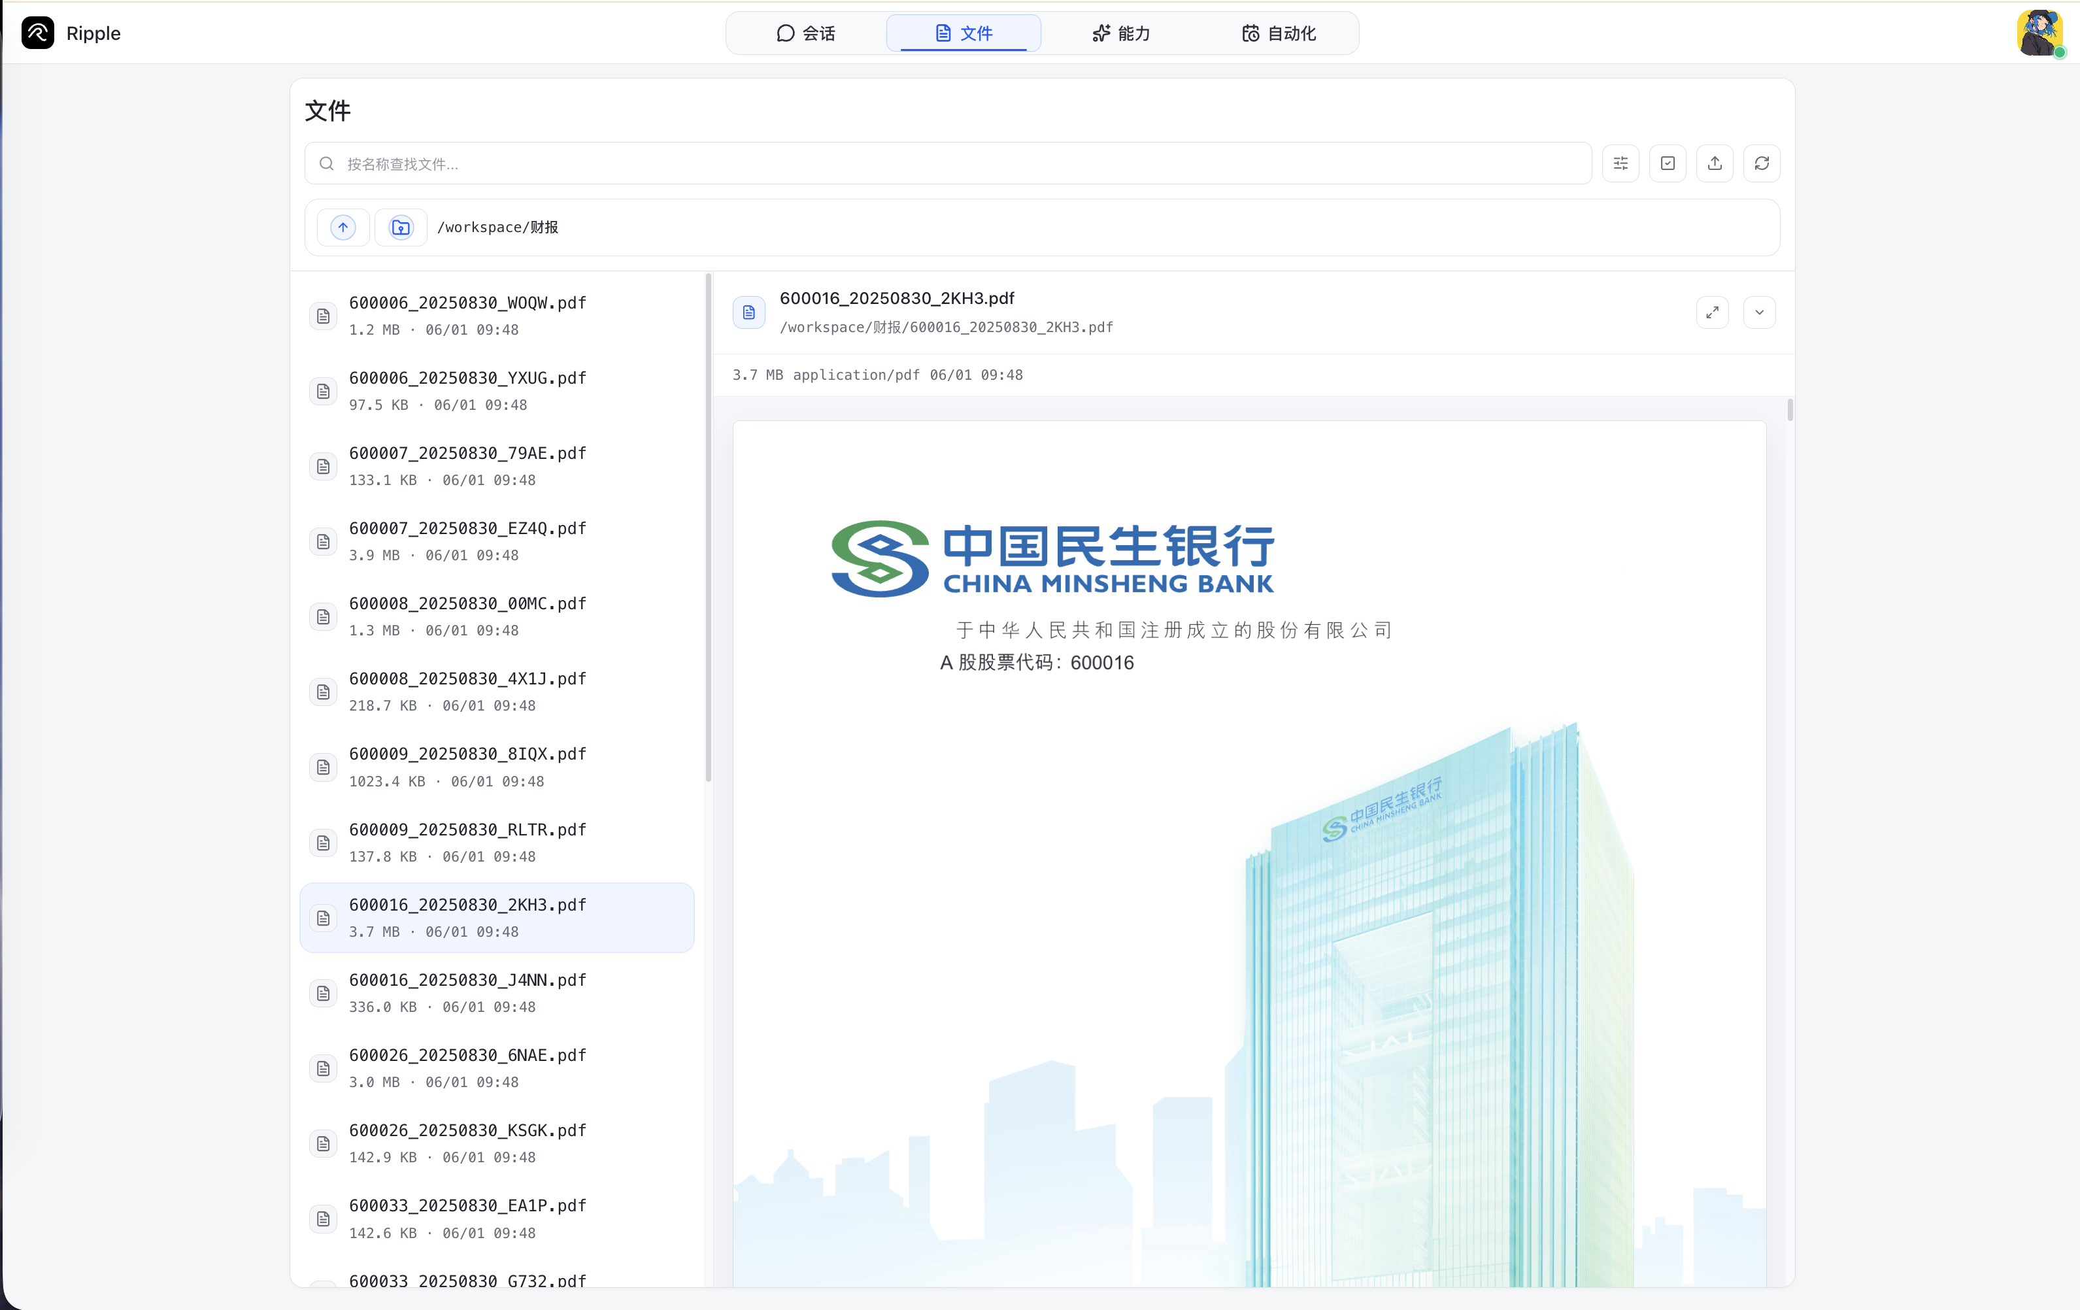Click preview path /workspace/财报/600016_20250830_2KH3.pdf
The image size is (2080, 1310).
[x=946, y=327]
